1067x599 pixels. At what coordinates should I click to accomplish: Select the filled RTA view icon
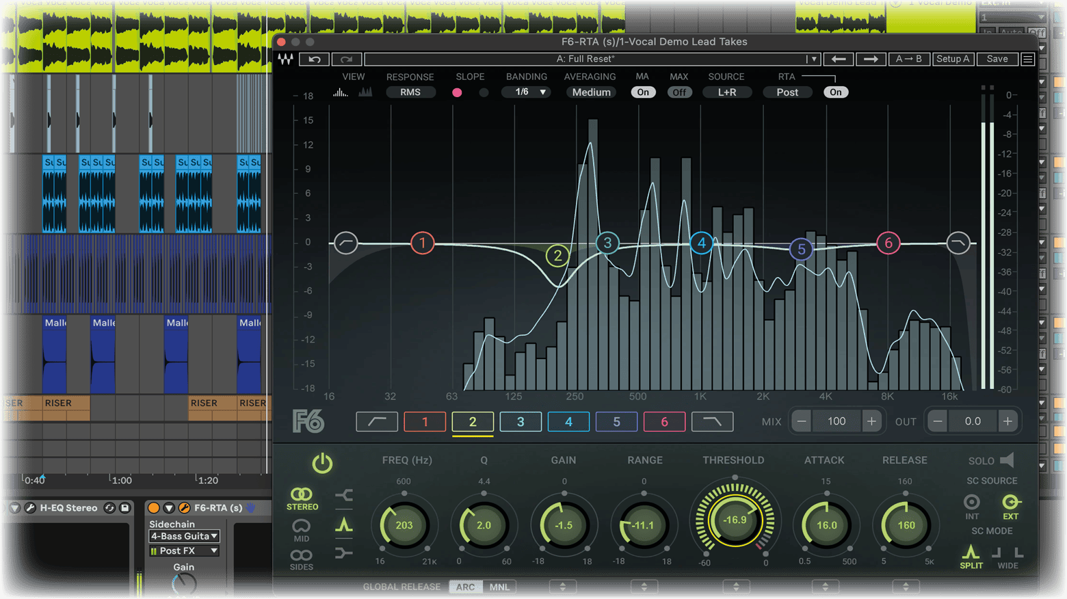pos(366,92)
